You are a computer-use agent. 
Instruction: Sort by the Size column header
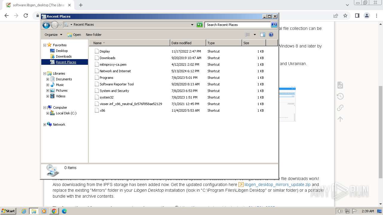[x=254, y=43]
